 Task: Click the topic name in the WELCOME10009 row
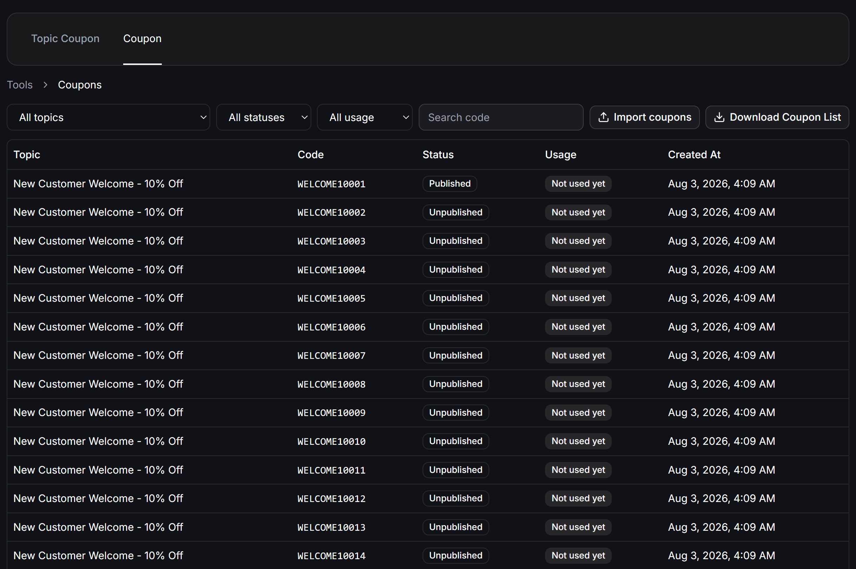click(98, 413)
